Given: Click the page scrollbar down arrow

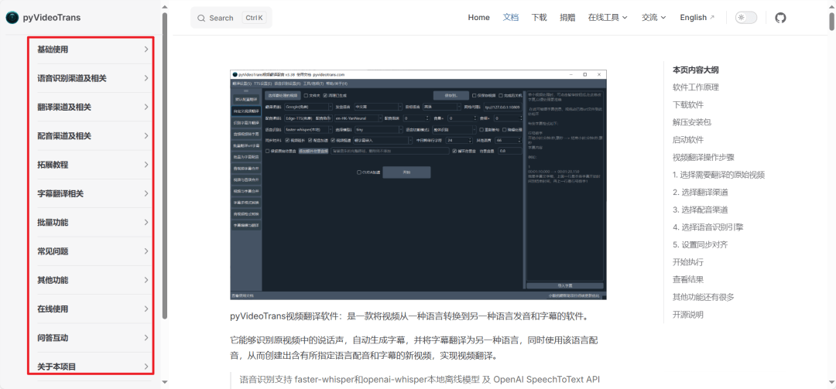Looking at the screenshot, I should click(x=831, y=381).
